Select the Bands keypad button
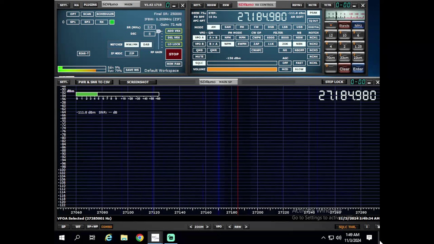The height and width of the screenshot is (244, 434). coord(344,26)
